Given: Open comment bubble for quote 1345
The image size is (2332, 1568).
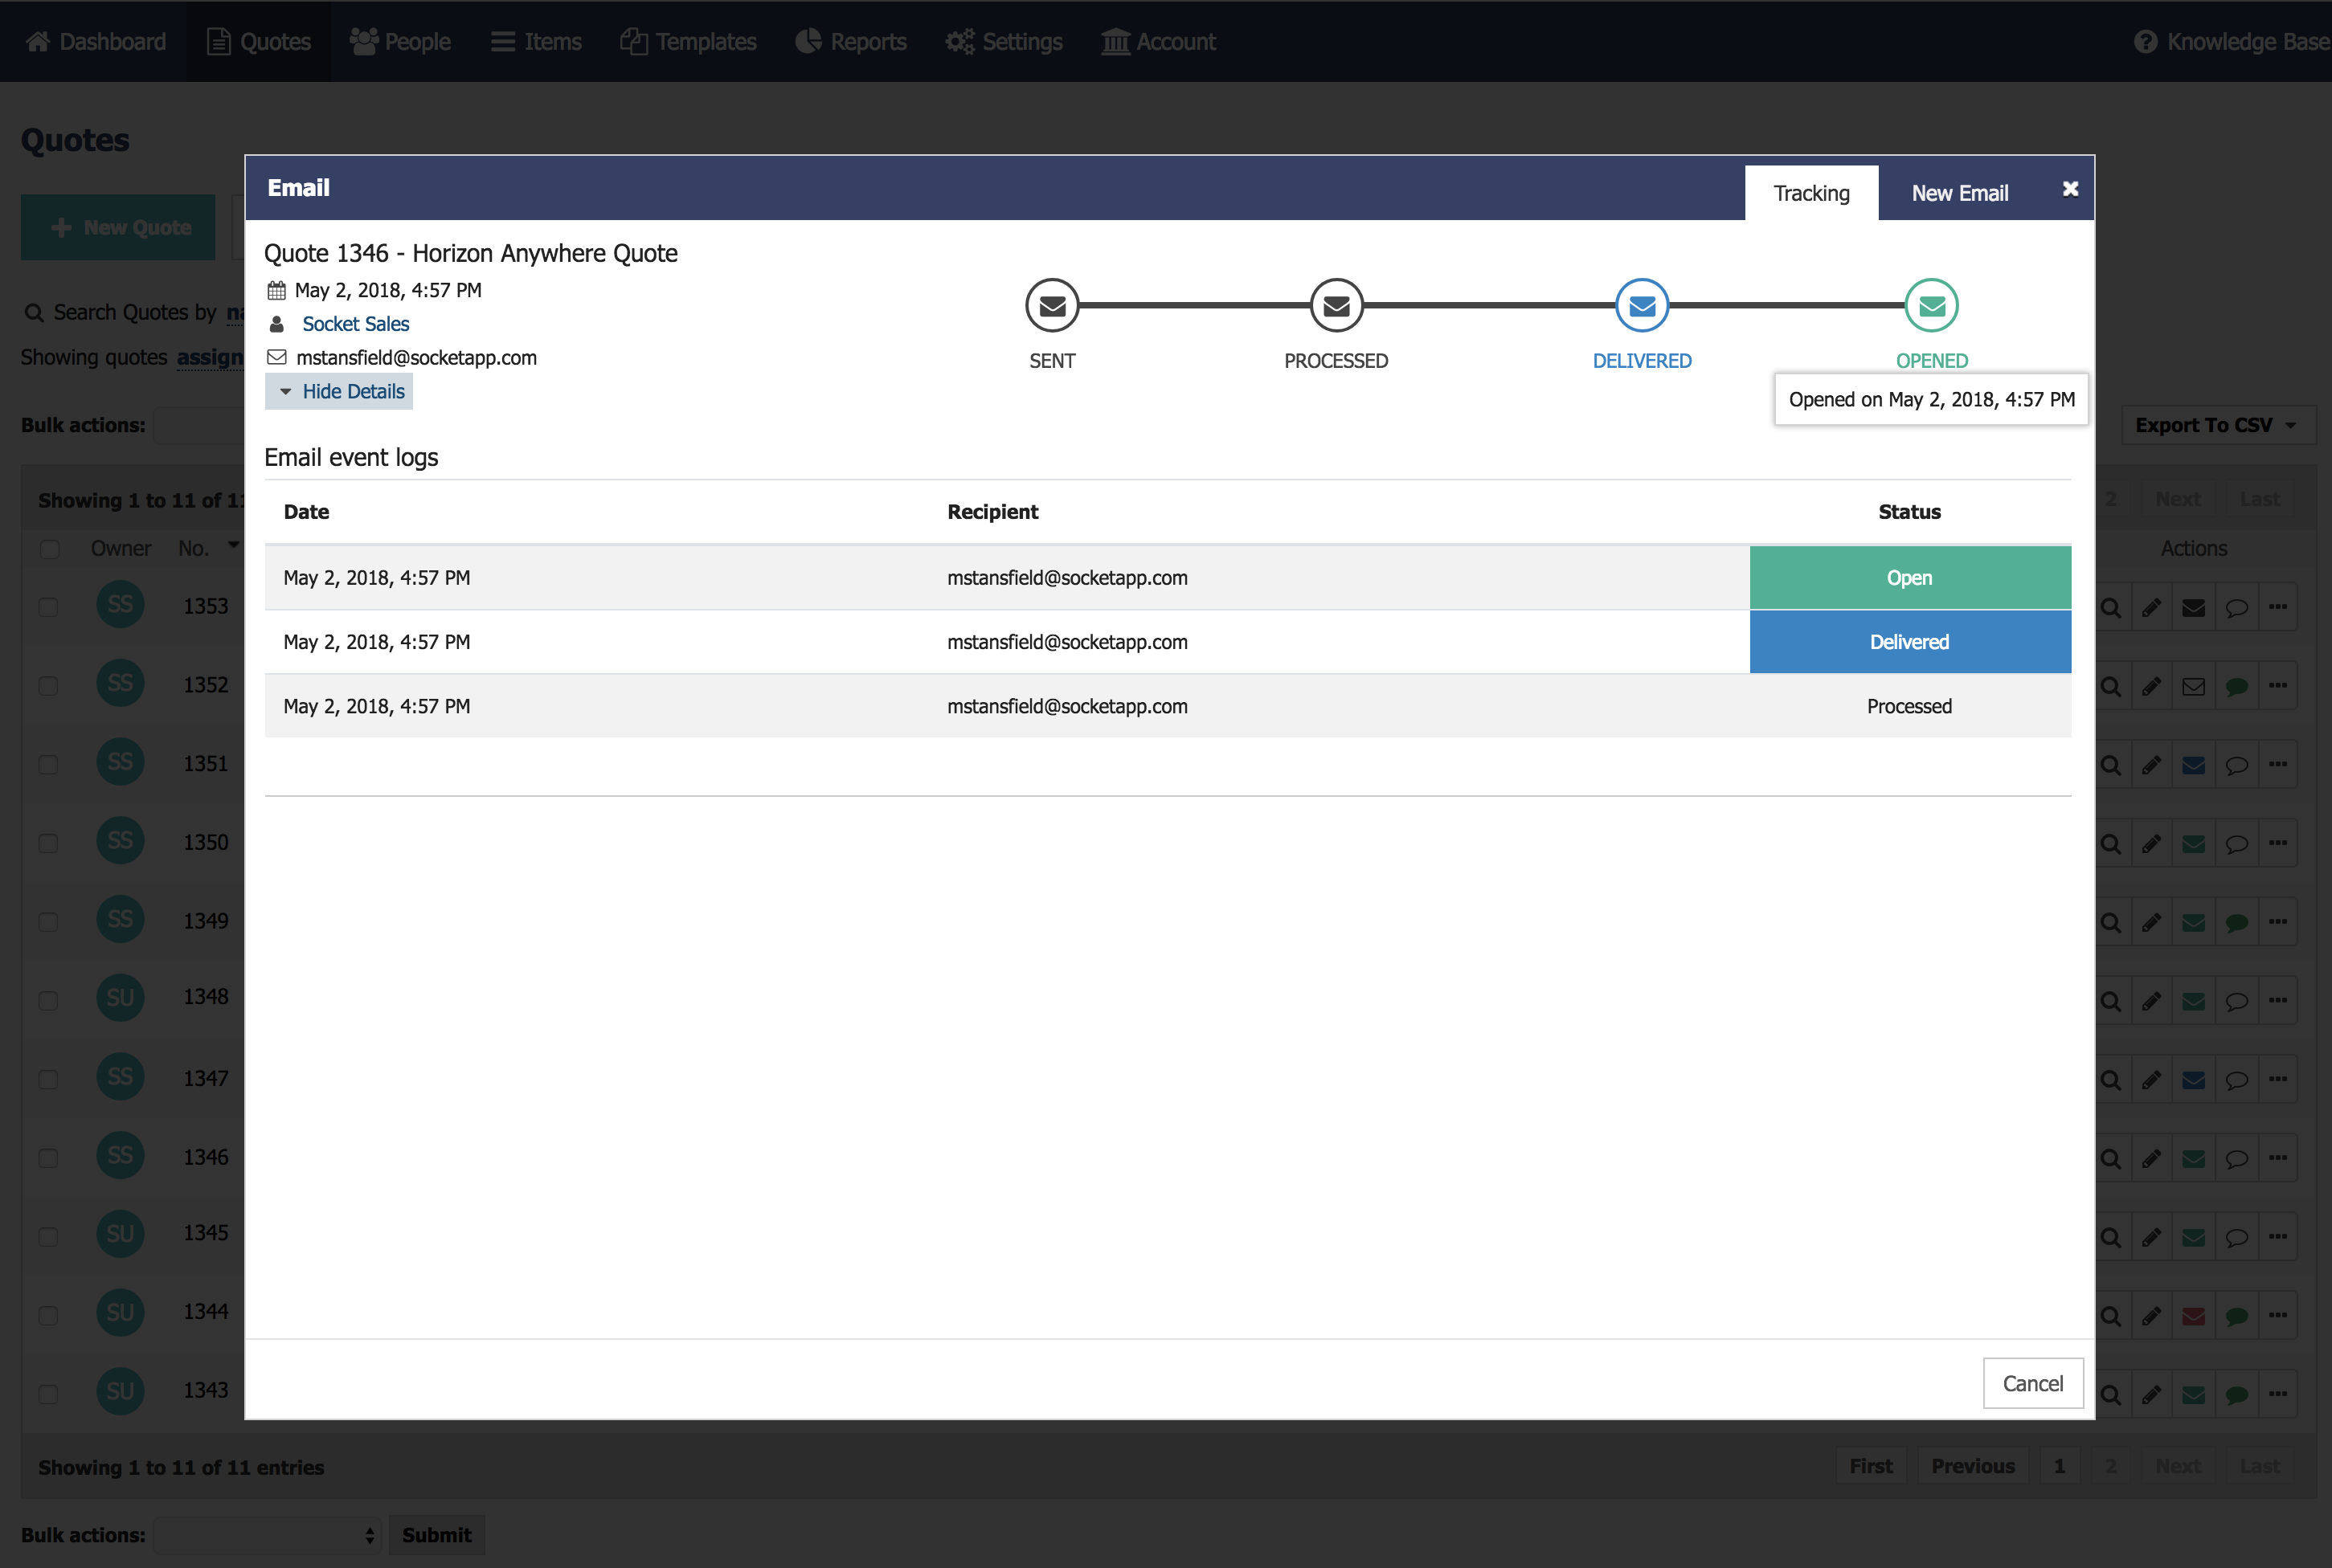Looking at the screenshot, I should click(x=2237, y=1237).
